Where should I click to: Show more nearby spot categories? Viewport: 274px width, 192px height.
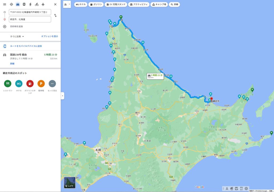click(x=52, y=83)
